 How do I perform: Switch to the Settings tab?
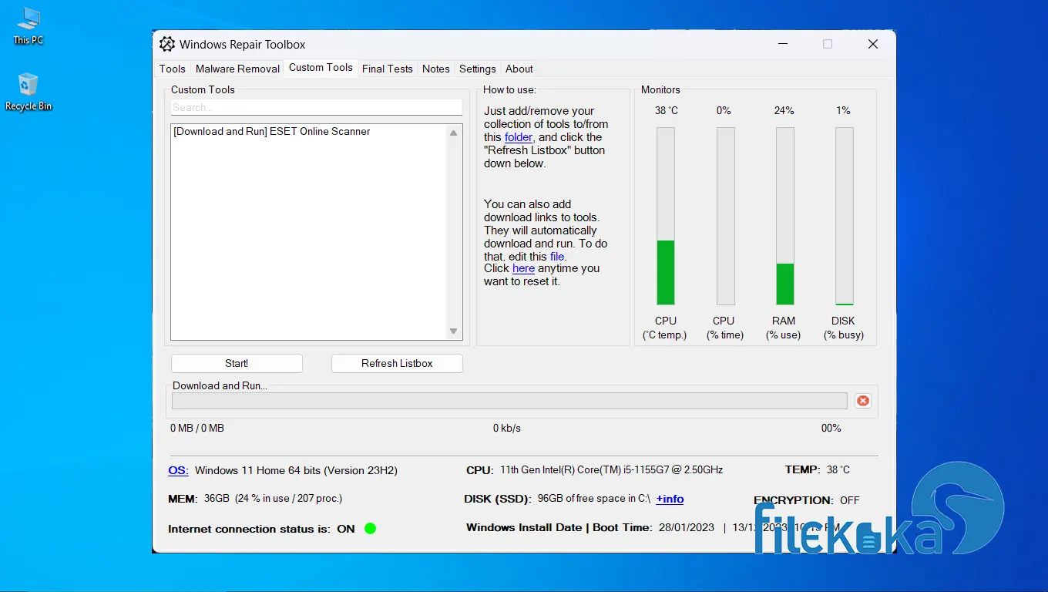478,69
